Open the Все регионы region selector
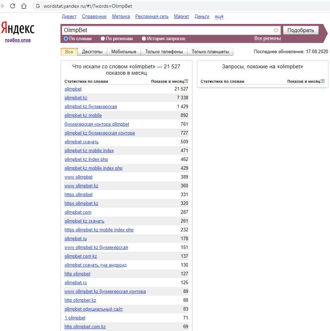Screen dimensions: 330x331 (267, 38)
